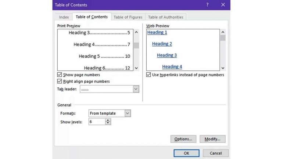Click the Modify... button
The height and width of the screenshot is (159, 283).
[212, 139]
